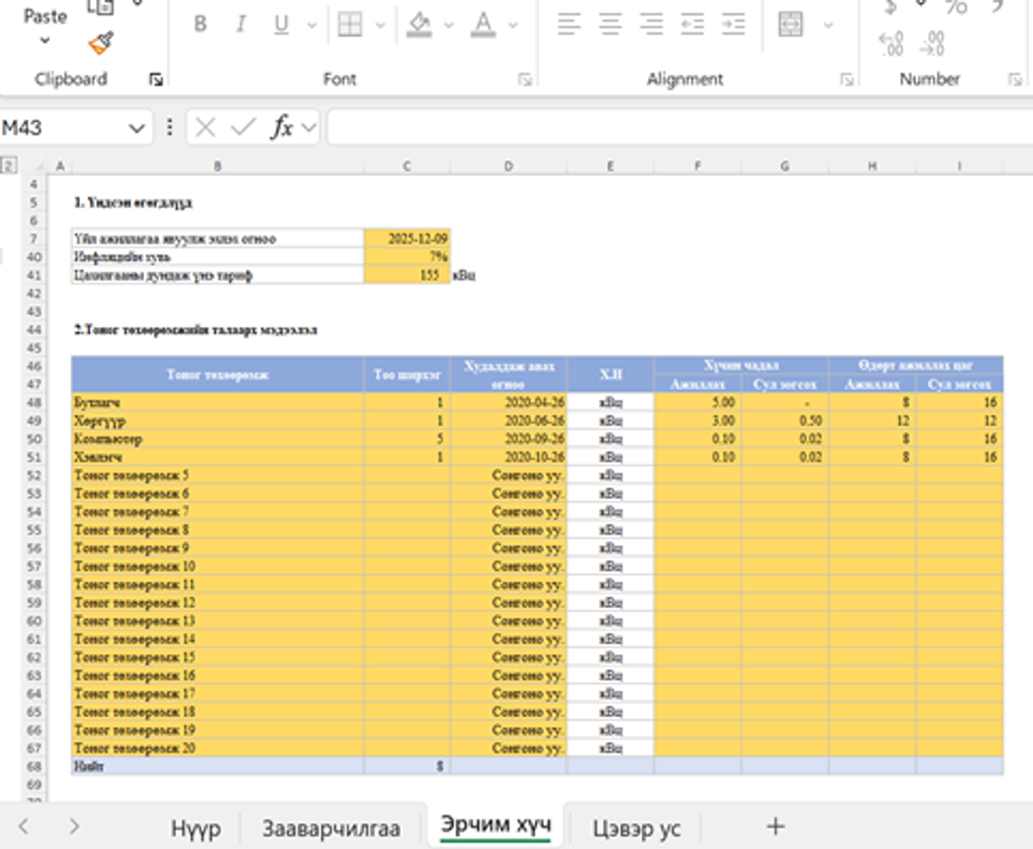
Task: Open the Font Color dropdown arrow
Action: click(513, 25)
